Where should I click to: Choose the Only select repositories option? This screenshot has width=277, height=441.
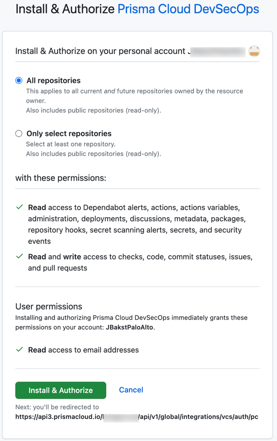point(18,133)
